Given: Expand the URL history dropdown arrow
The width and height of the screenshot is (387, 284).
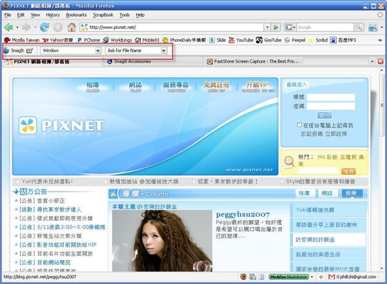Looking at the screenshot, I should [x=267, y=27].
